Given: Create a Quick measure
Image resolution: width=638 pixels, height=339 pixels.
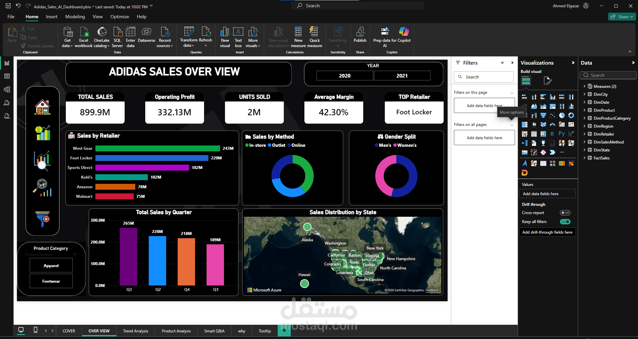Looking at the screenshot, I should (x=314, y=37).
